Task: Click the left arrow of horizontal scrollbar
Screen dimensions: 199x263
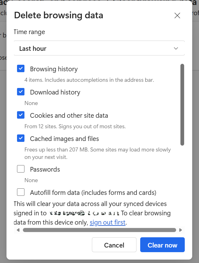Action: (18, 230)
